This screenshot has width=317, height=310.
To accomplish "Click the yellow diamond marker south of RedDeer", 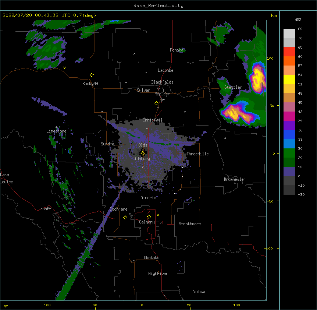I will click(x=157, y=103).
